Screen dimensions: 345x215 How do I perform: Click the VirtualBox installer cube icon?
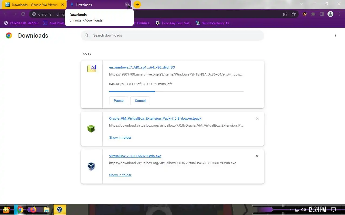[x=91, y=166]
